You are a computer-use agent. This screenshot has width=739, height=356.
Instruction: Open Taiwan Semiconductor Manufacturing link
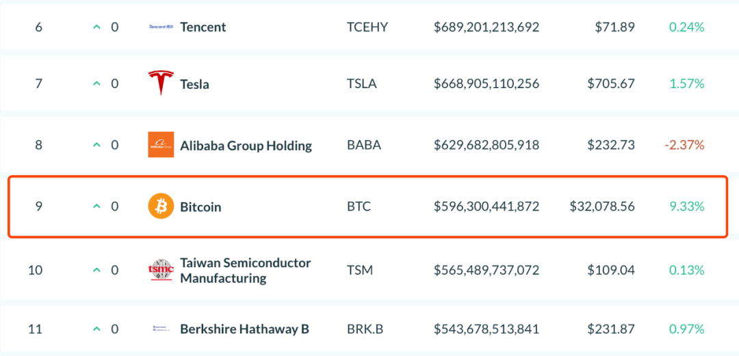point(246,271)
